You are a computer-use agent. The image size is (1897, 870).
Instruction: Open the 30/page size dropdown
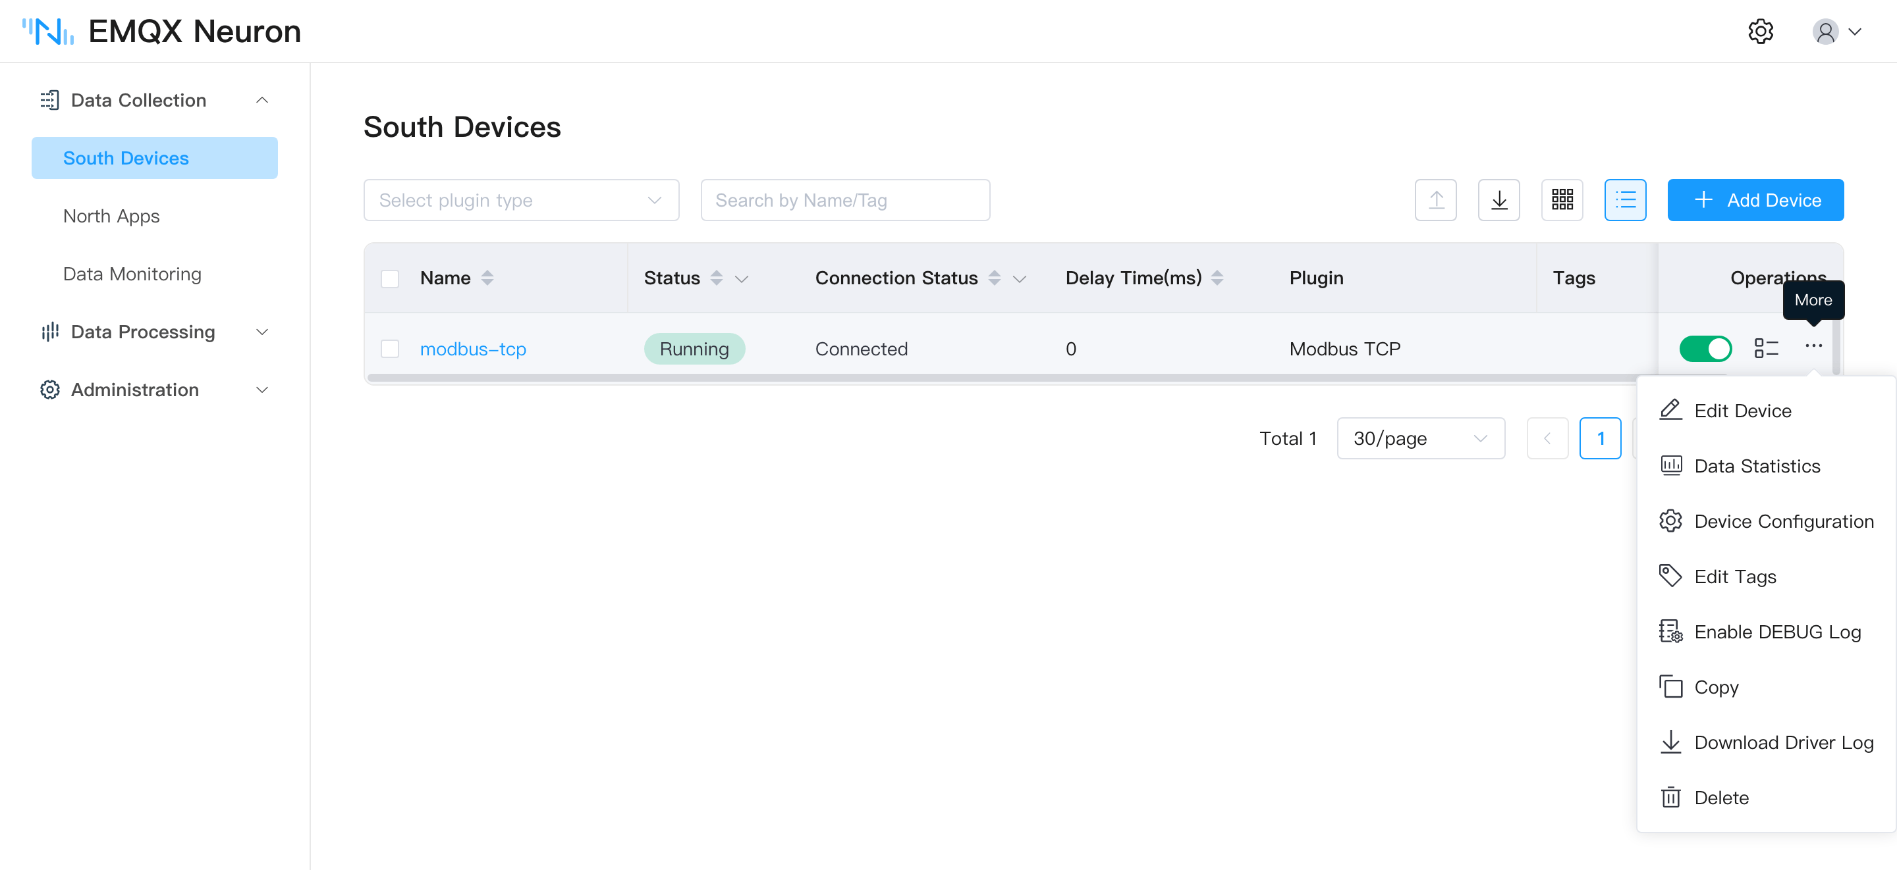point(1421,438)
